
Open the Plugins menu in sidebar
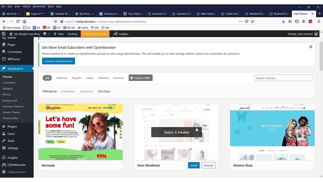click(x=12, y=126)
